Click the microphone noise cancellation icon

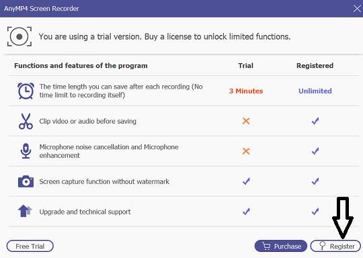[x=26, y=151]
